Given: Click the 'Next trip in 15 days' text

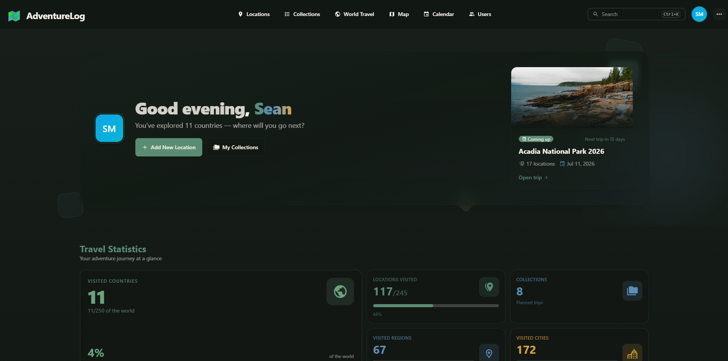Looking at the screenshot, I should (x=605, y=139).
